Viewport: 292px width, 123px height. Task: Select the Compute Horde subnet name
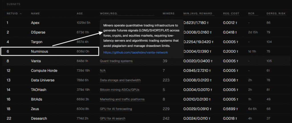point(44,71)
